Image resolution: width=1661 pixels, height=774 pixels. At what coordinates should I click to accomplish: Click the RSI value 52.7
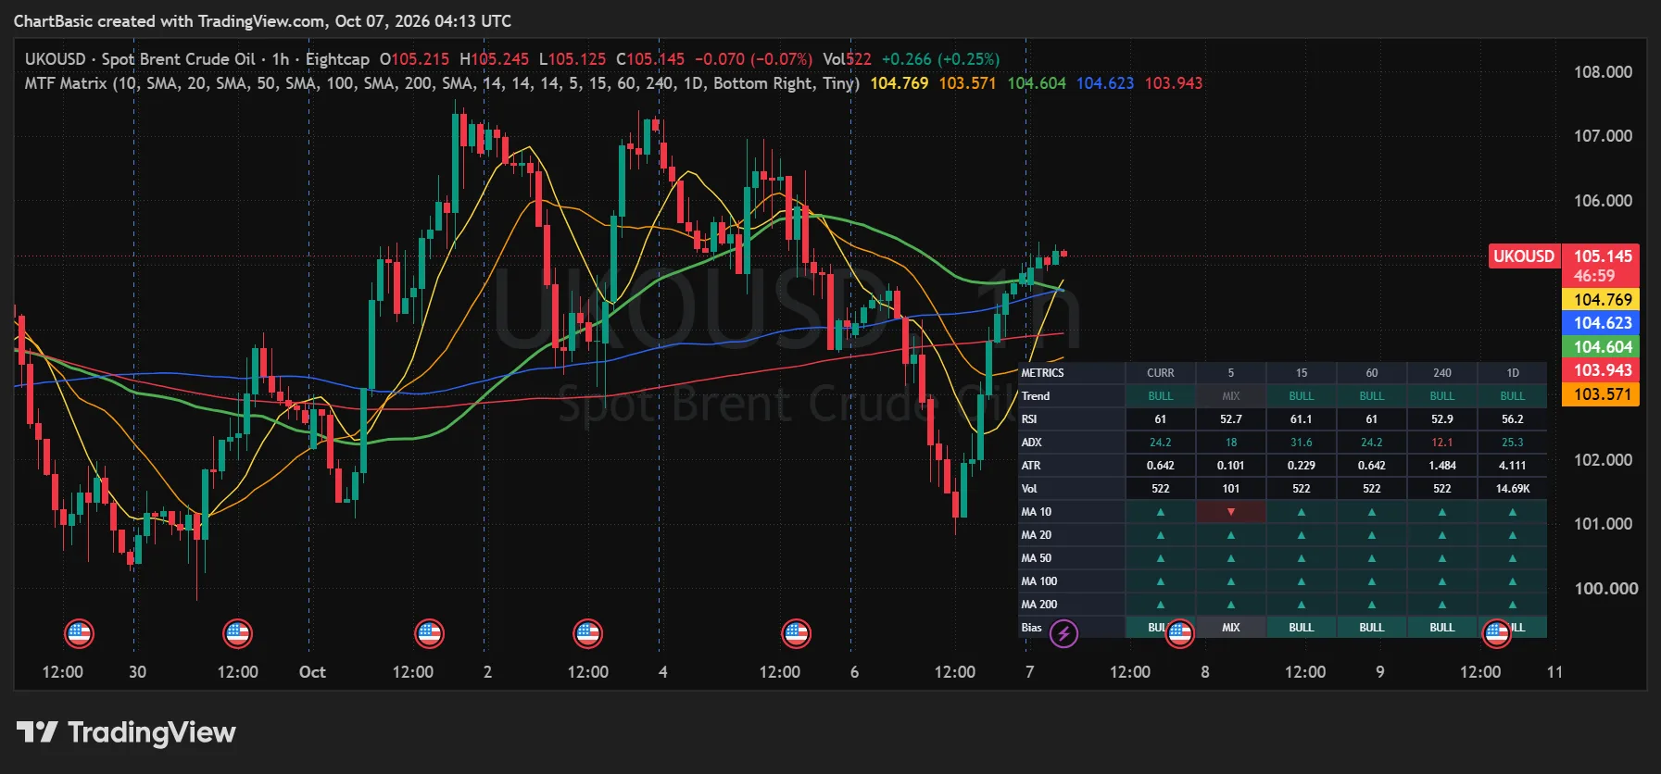1231,419
